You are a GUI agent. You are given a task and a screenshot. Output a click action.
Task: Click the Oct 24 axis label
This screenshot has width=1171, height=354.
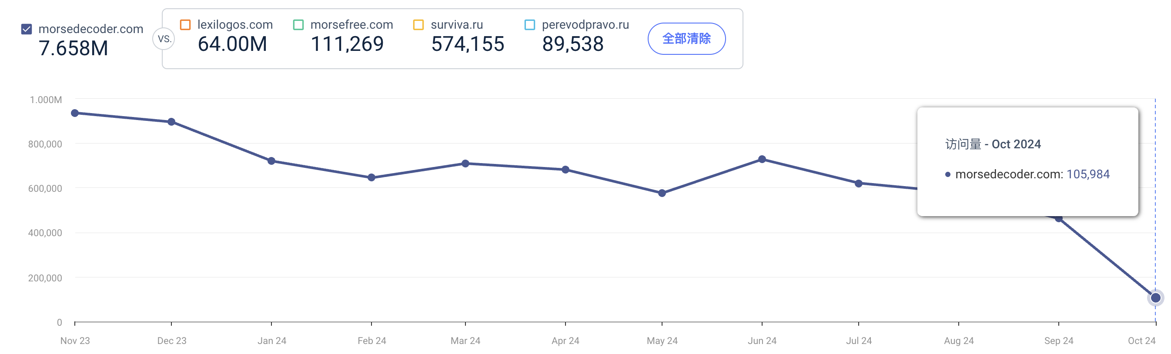[1141, 341]
